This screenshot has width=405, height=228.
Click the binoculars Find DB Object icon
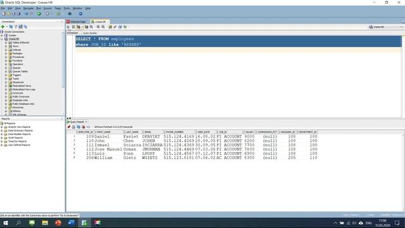[70, 14]
